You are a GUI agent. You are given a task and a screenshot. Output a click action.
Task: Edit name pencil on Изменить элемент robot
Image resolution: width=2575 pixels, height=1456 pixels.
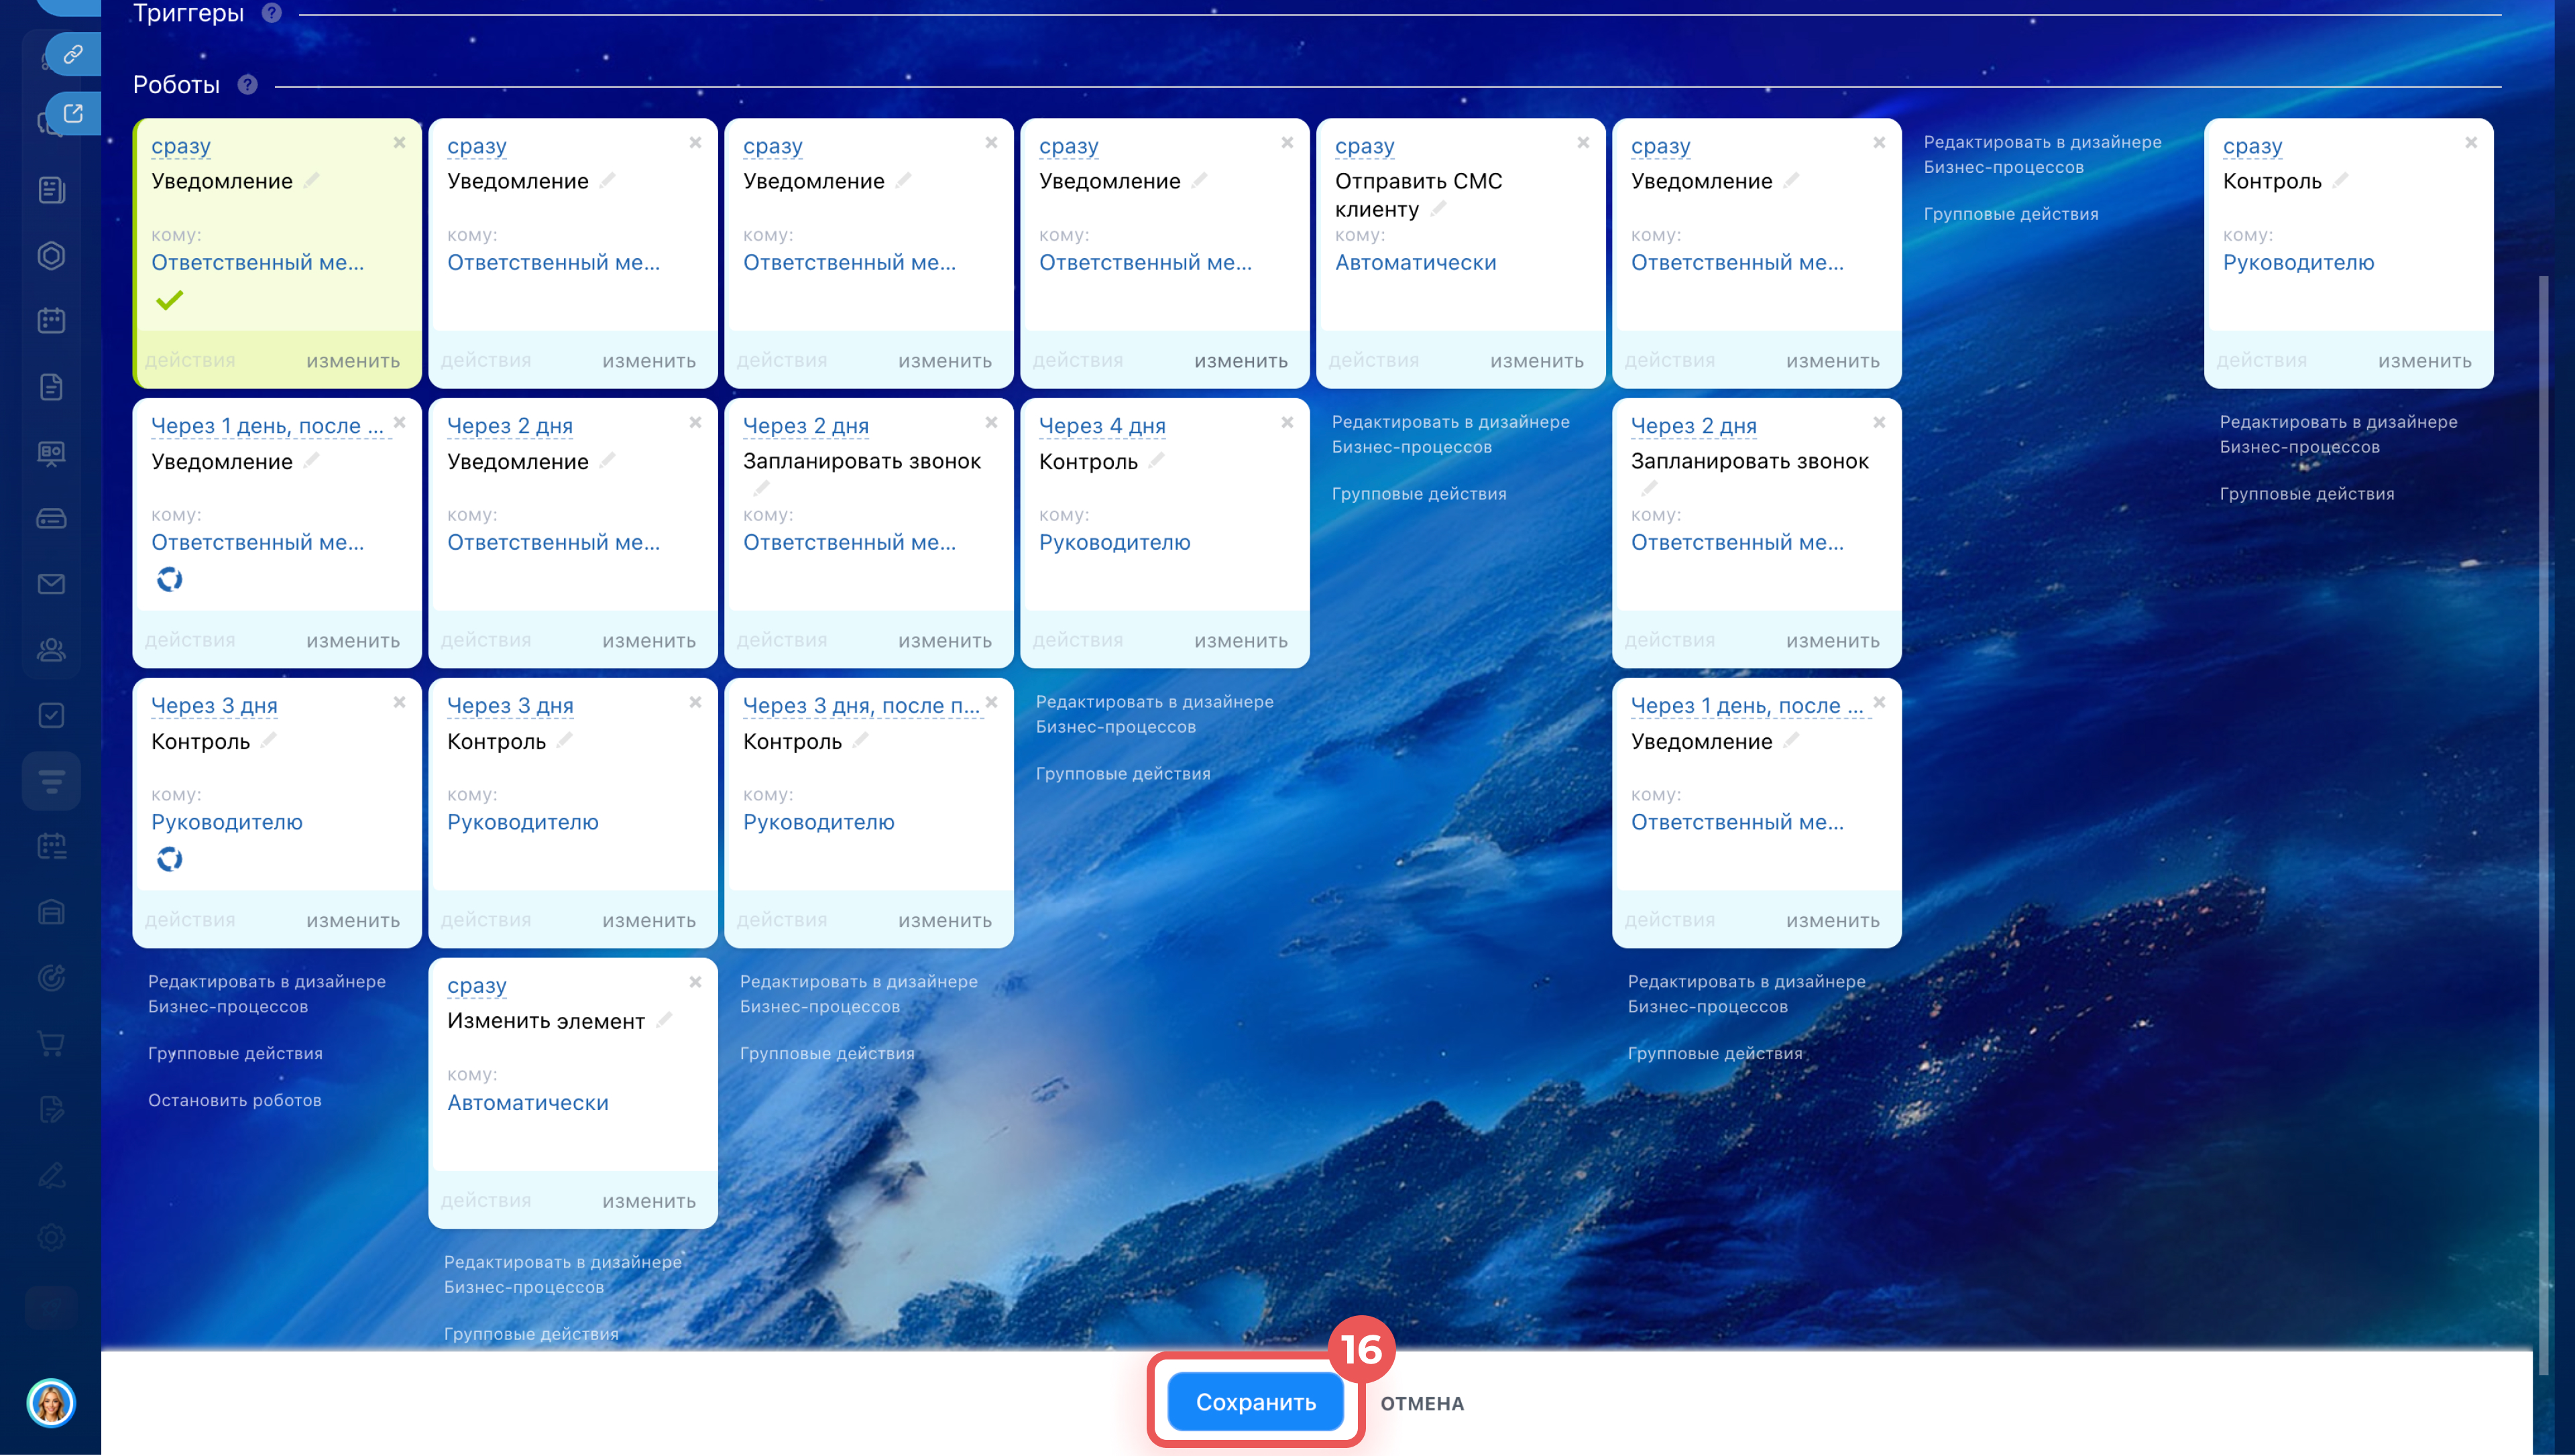tap(664, 1020)
